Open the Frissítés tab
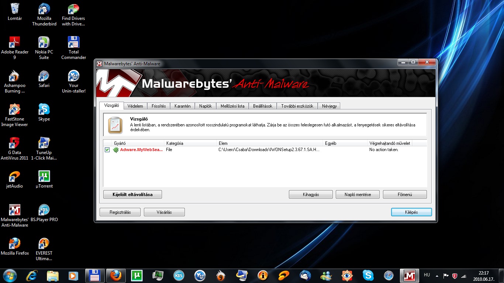 click(159, 106)
